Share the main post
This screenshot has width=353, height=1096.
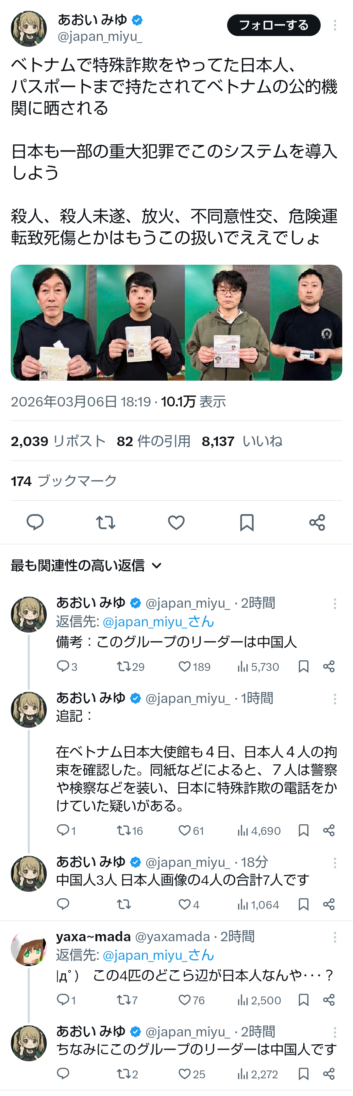click(317, 522)
